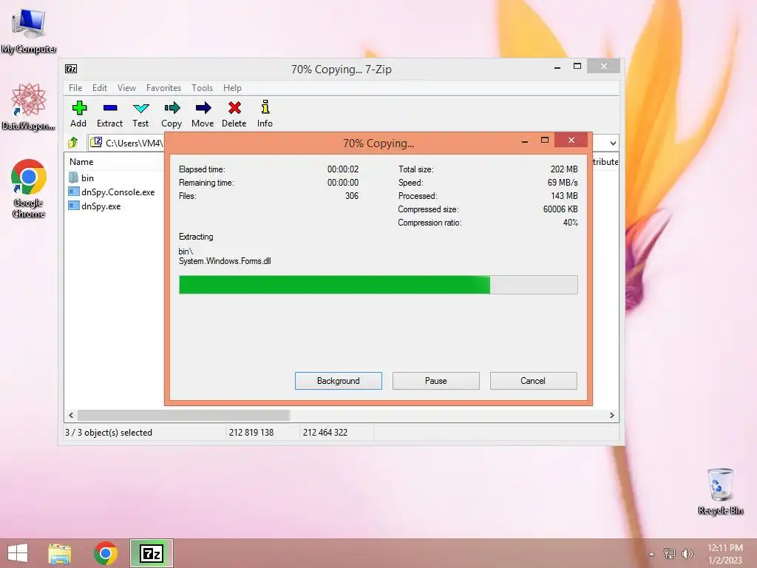Viewport: 757px width, 568px height.
Task: Open Windows Start button
Action: [x=18, y=553]
